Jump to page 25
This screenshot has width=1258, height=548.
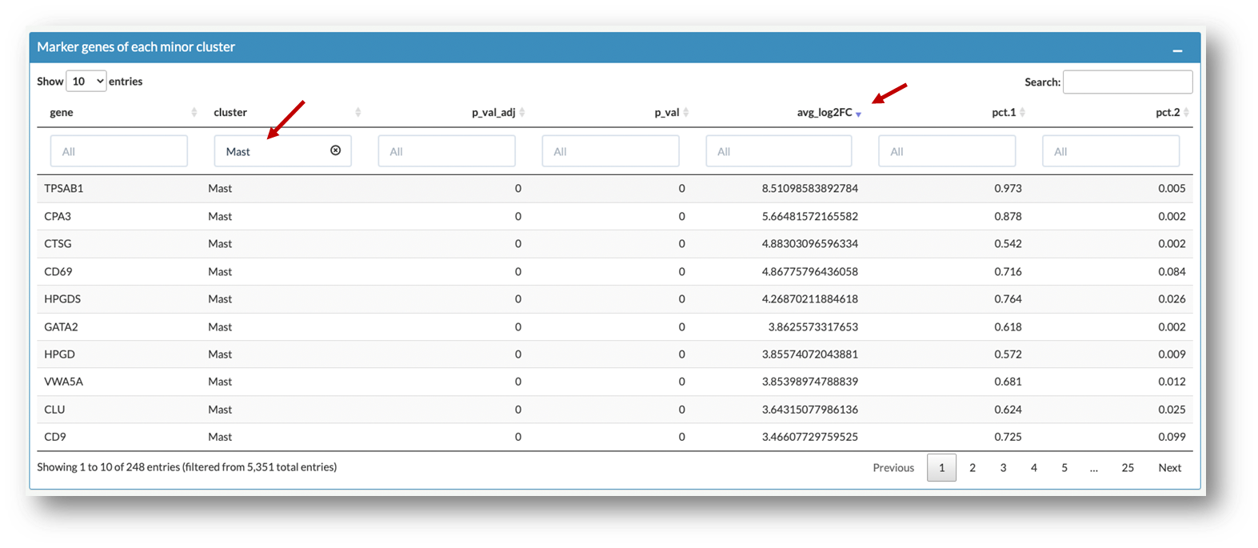[1128, 468]
